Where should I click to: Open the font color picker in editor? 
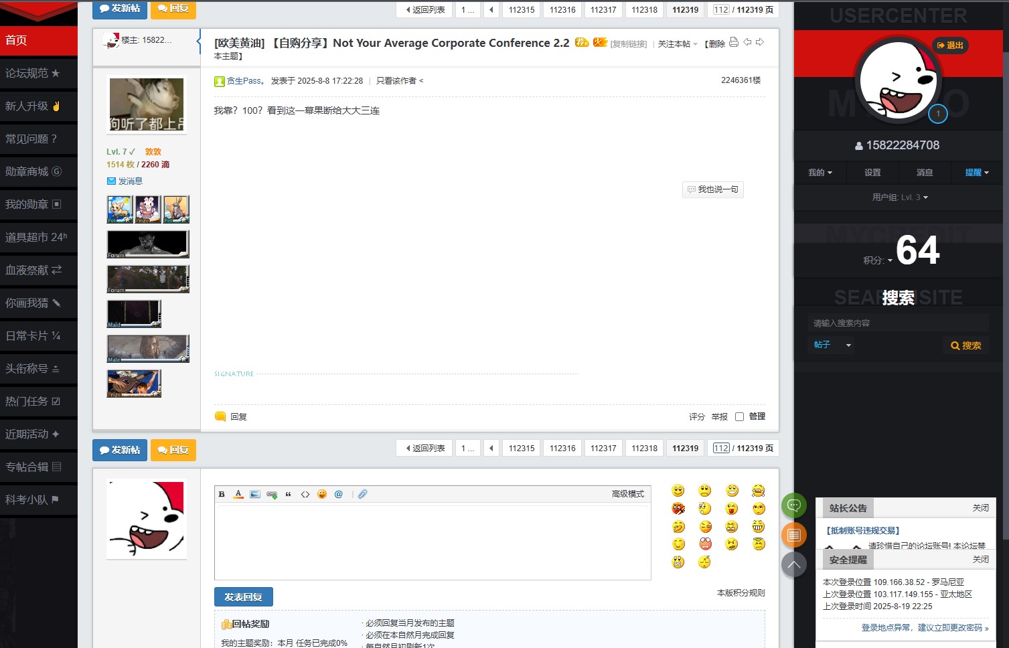click(x=238, y=494)
